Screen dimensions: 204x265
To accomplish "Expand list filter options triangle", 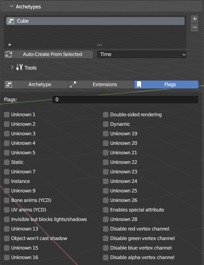I will point(10,44).
